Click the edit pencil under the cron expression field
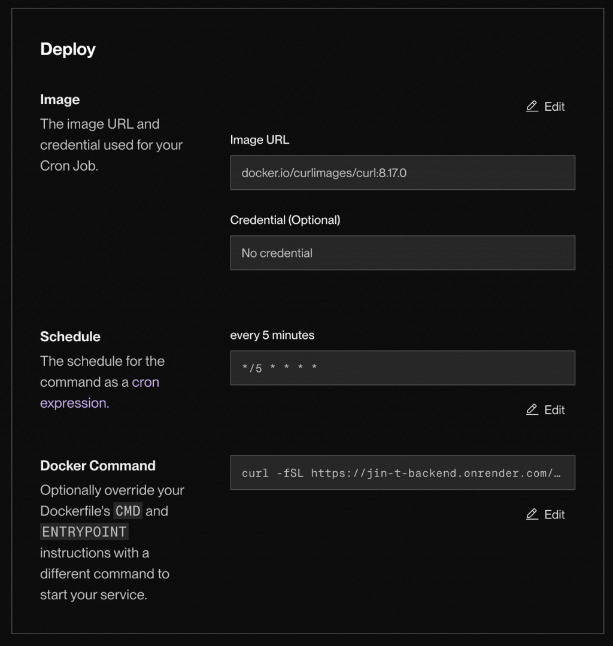This screenshot has height=646, width=613. point(532,410)
